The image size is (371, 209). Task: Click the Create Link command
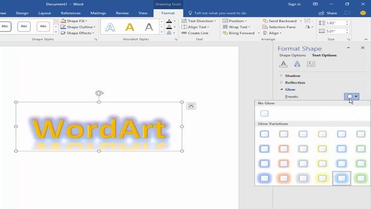195,33
